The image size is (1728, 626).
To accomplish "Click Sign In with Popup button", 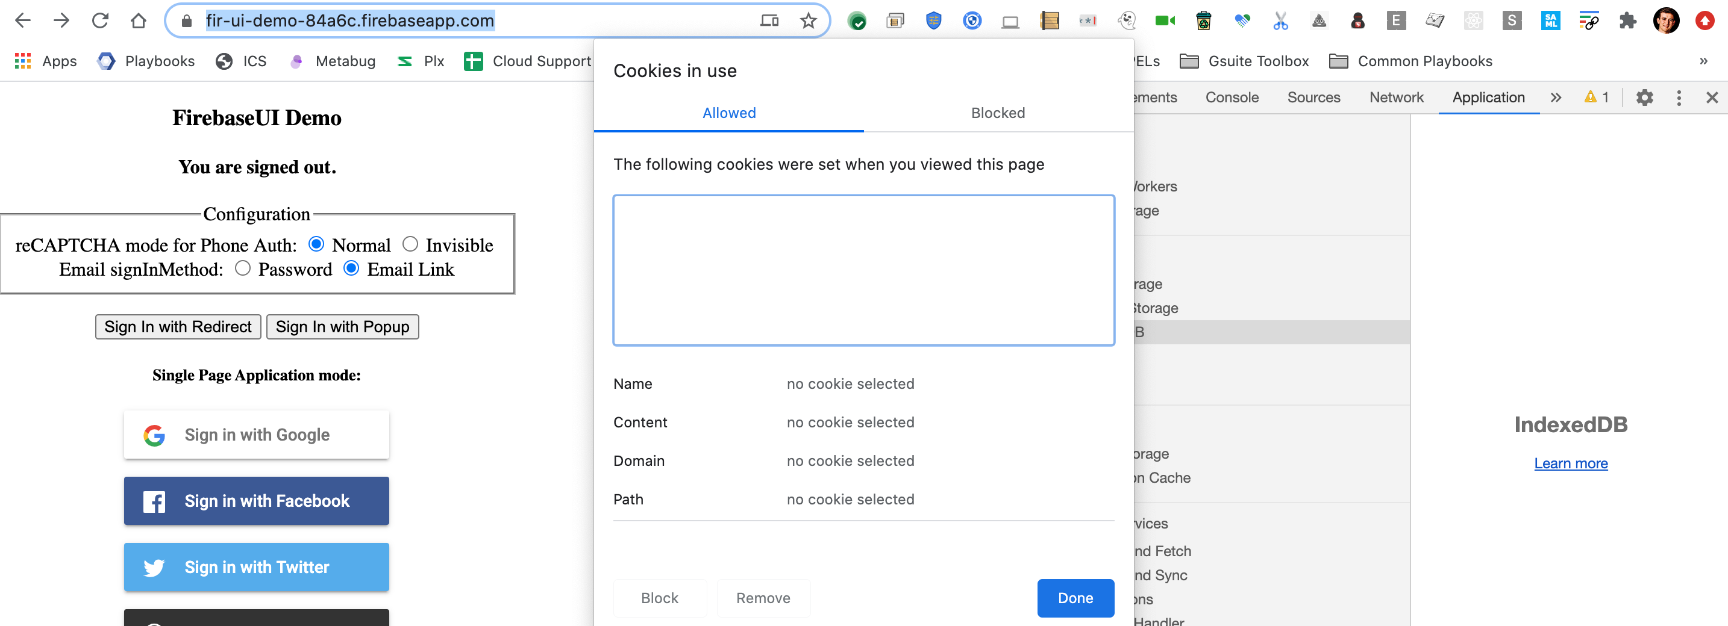I will pyautogui.click(x=342, y=327).
